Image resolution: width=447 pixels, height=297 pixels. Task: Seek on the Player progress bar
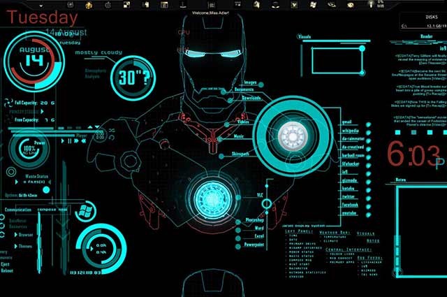tap(57, 131)
